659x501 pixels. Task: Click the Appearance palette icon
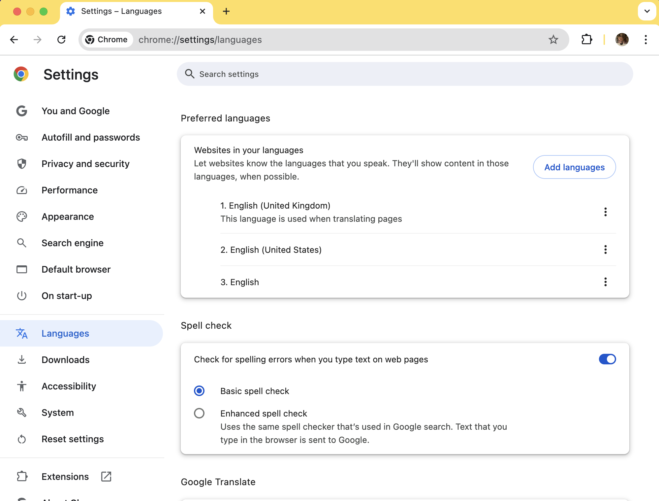point(22,217)
